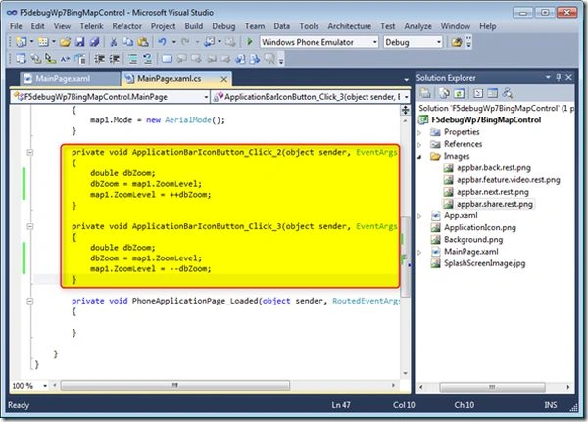Click the Undo arrow icon
Viewport: 588px width, 422px height.
coord(162,42)
